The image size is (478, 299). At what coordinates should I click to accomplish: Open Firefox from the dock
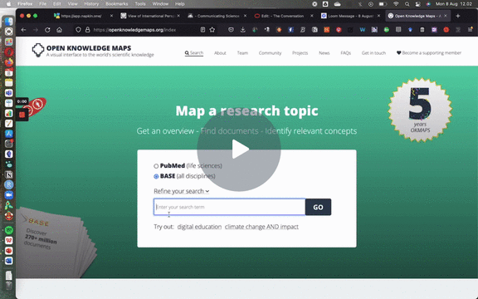click(9, 62)
